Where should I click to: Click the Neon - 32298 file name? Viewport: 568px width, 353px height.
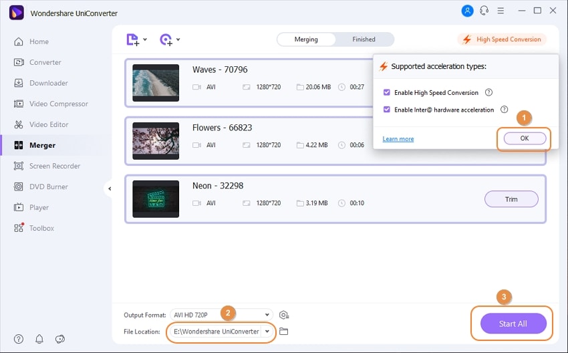coord(218,186)
